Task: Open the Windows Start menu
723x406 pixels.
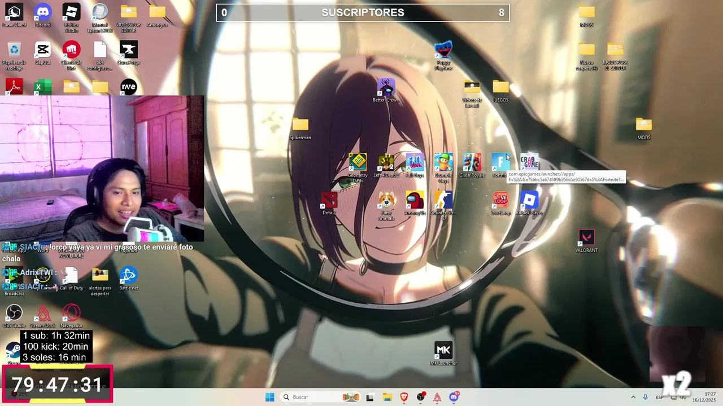Action: click(x=270, y=397)
